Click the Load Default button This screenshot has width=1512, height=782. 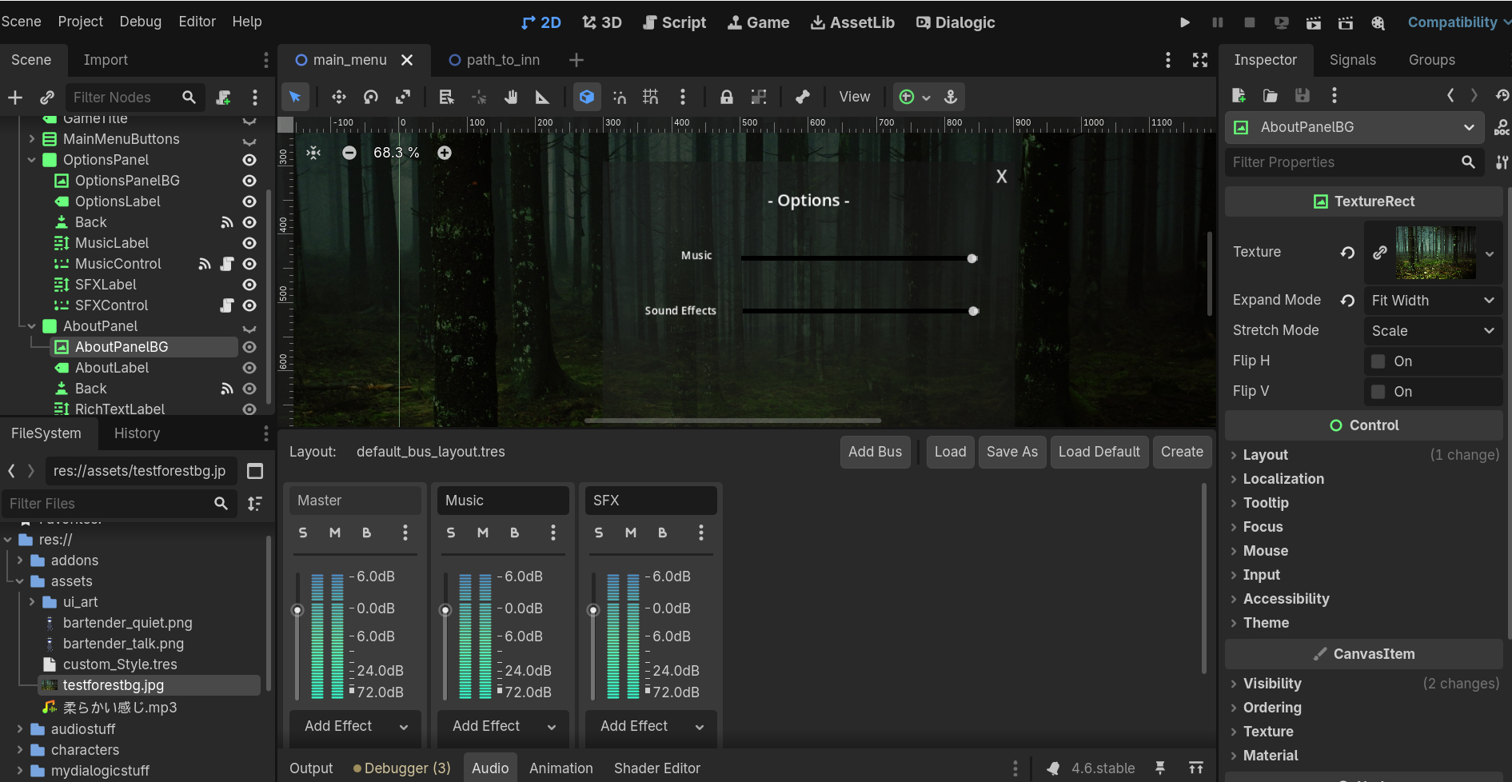click(x=1099, y=452)
